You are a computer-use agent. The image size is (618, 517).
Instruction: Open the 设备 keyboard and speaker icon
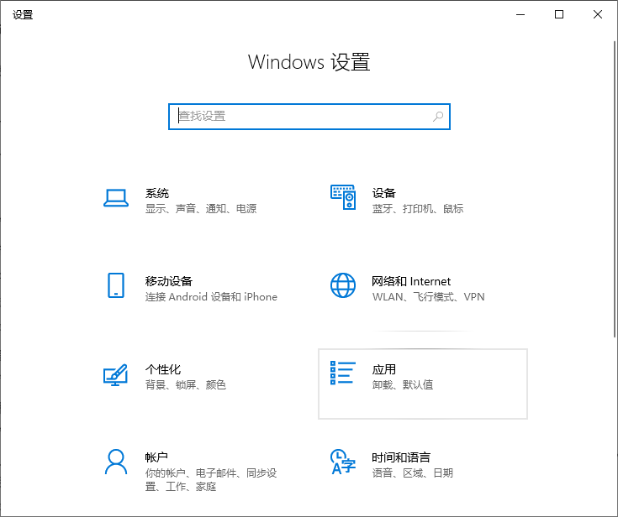click(343, 197)
